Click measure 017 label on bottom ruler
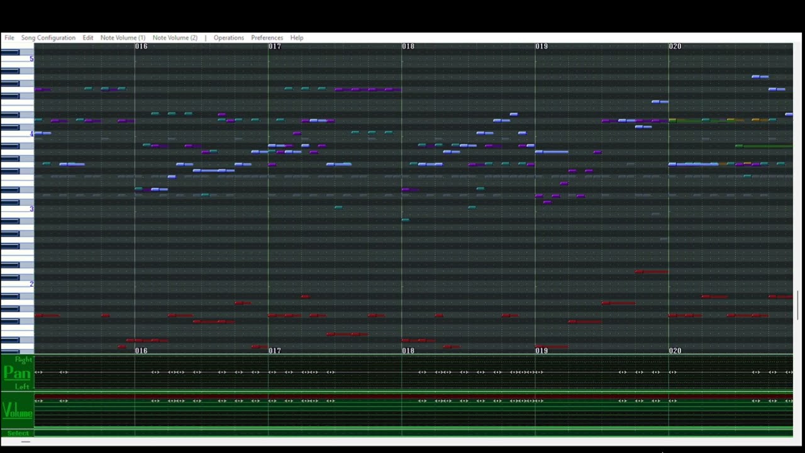The width and height of the screenshot is (805, 453). click(x=275, y=350)
